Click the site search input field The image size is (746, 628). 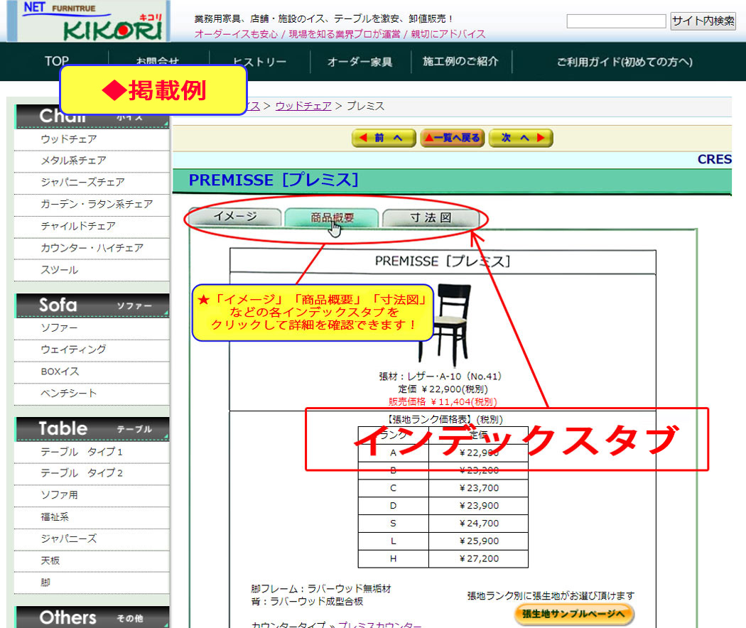click(x=615, y=21)
